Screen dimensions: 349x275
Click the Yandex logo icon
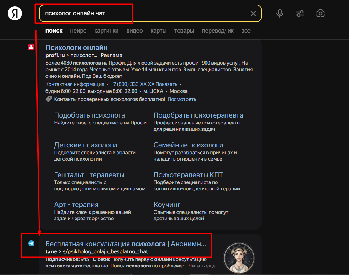click(15, 13)
